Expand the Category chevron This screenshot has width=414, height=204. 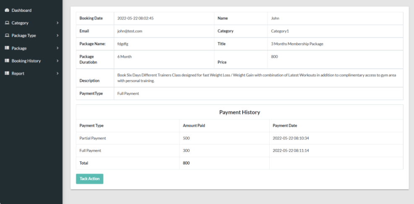point(58,23)
